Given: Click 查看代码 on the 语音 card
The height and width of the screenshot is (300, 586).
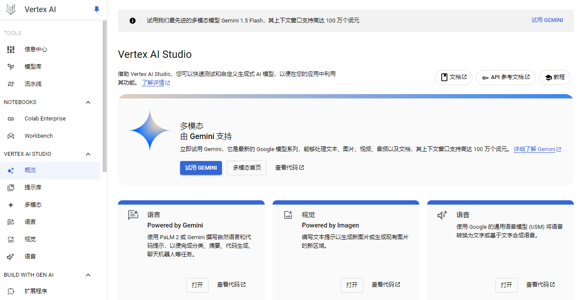Looking at the screenshot, I should [x=541, y=285].
